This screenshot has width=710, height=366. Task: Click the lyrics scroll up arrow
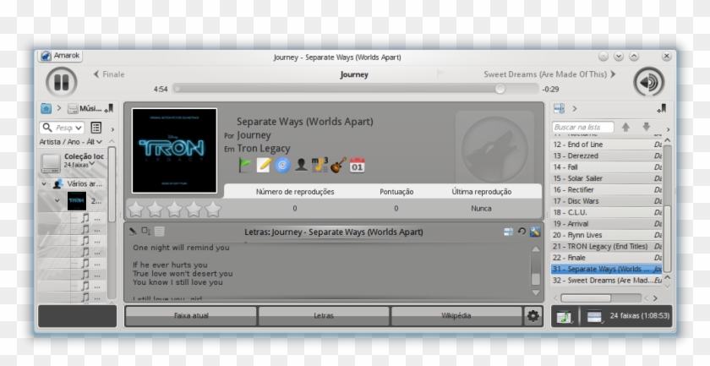535,249
